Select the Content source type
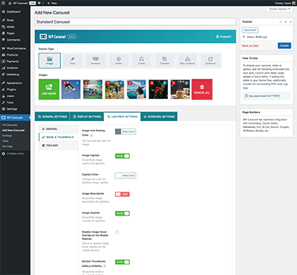Screen dimensions: 297x275 [165, 60]
